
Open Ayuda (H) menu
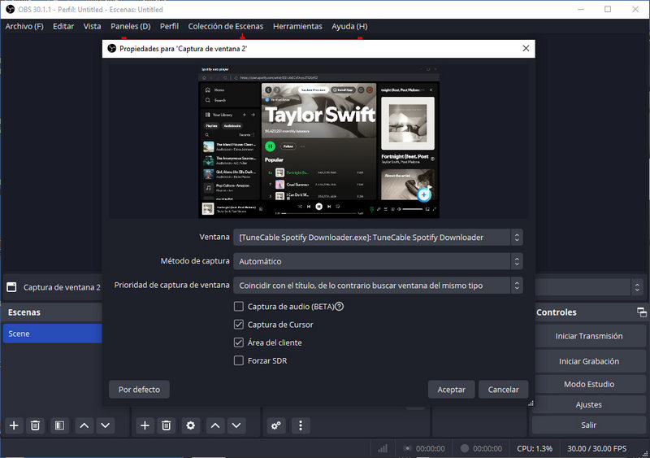point(349,26)
